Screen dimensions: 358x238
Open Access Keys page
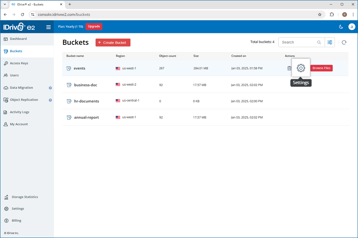[x=19, y=63]
